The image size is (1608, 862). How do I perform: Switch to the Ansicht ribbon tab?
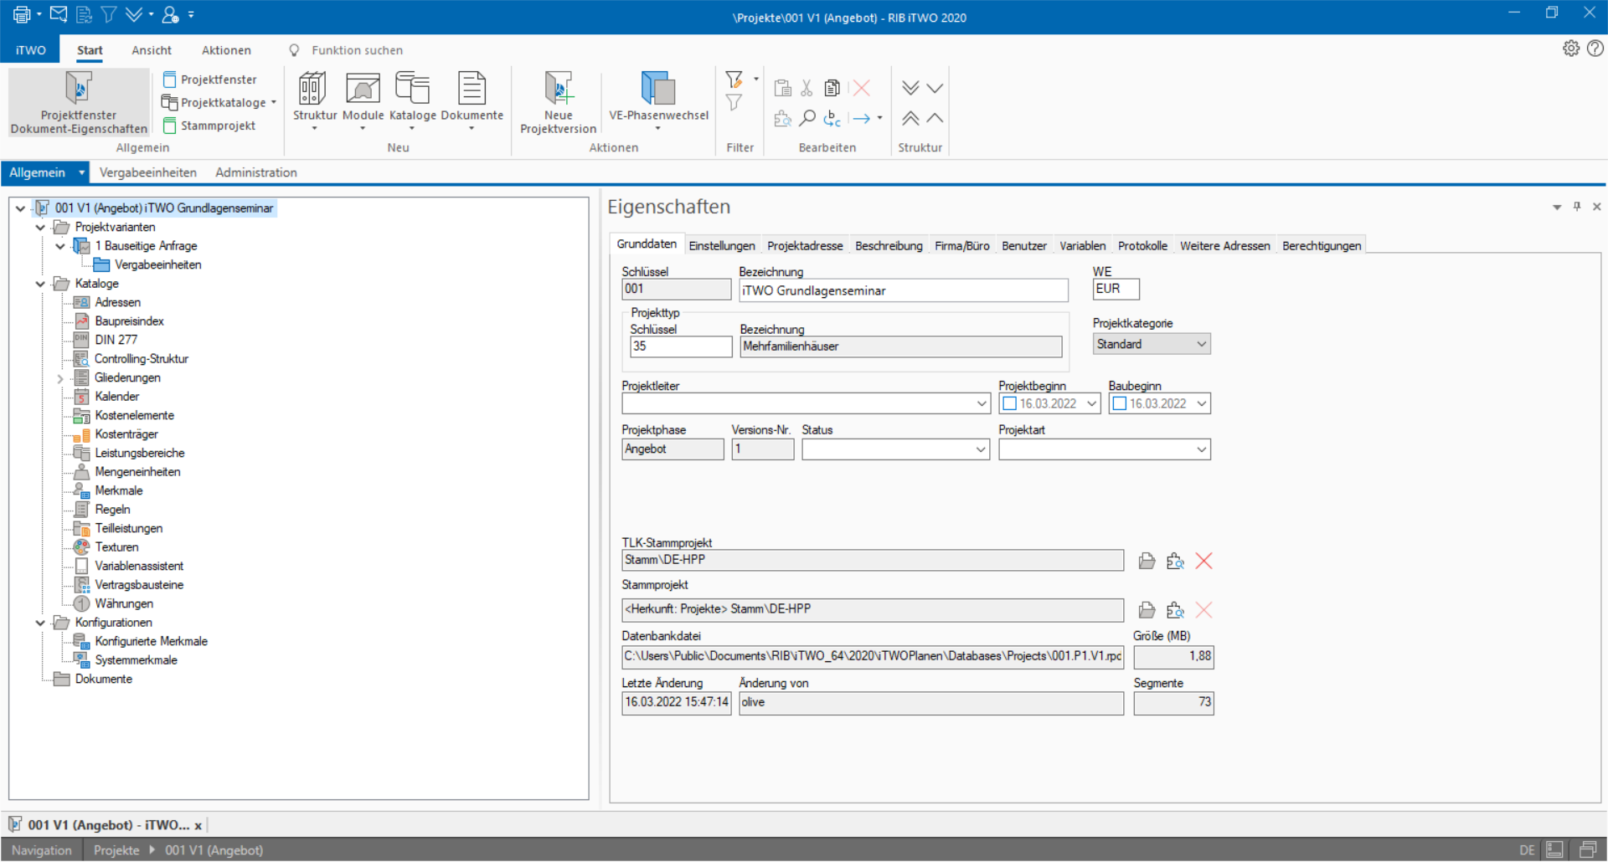click(152, 50)
